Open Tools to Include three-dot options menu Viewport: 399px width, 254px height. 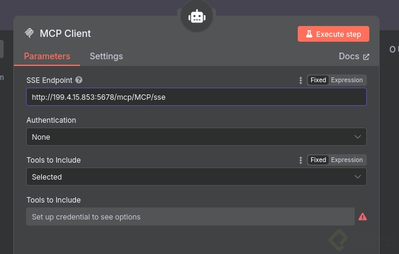click(301, 160)
